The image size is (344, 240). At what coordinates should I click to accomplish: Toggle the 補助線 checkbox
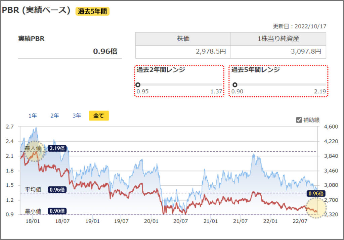[x=299, y=120]
